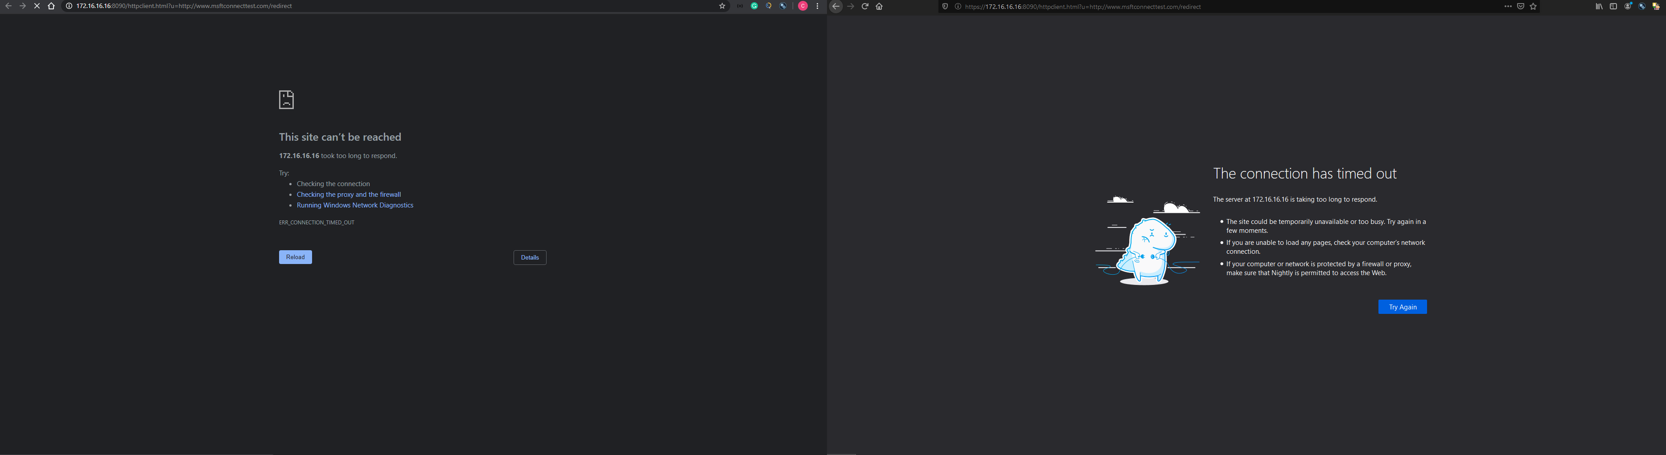The image size is (1666, 455).
Task: Save the page to Pocket in Firefox
Action: pyautogui.click(x=1521, y=7)
